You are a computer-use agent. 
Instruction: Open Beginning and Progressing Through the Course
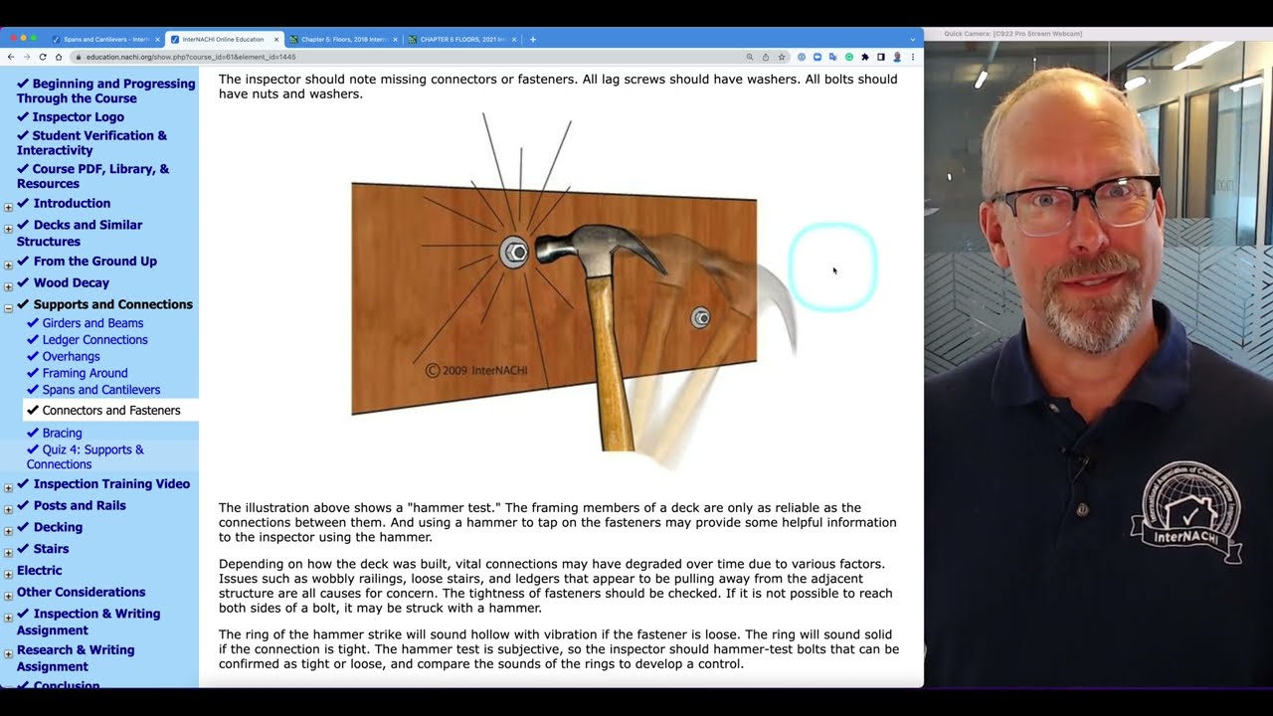tap(105, 90)
